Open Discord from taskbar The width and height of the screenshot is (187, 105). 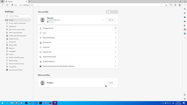(21, 103)
